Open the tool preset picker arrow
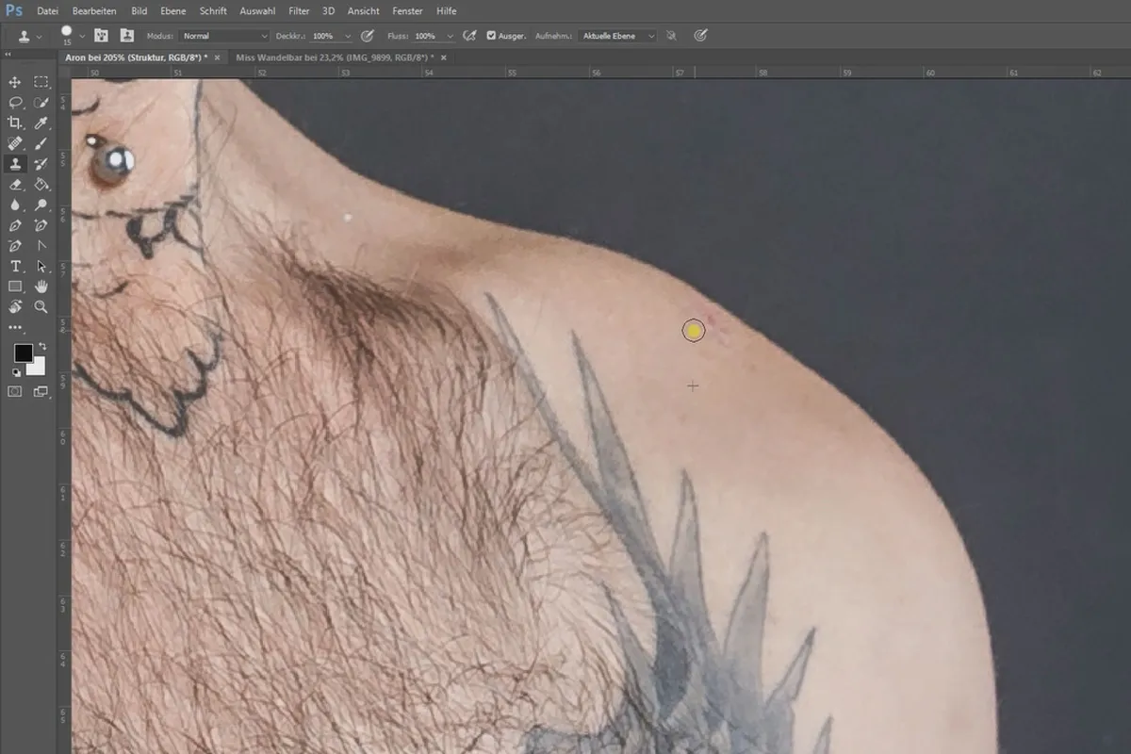The width and height of the screenshot is (1131, 754). (39, 36)
